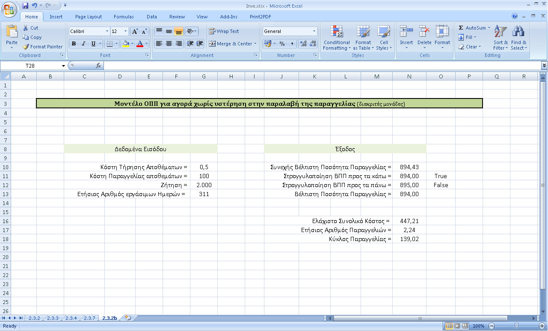Decrease decimal places

tap(313, 44)
